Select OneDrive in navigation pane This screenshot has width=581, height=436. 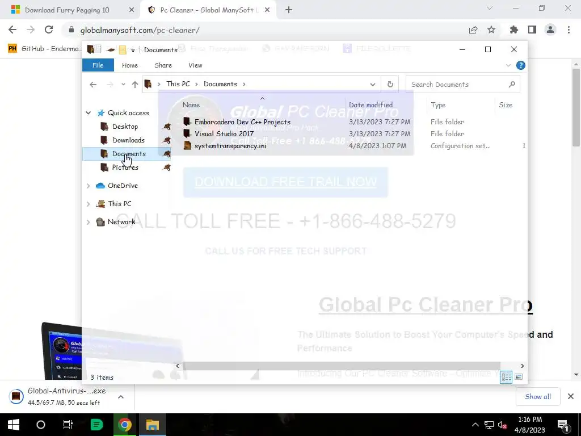pos(123,186)
